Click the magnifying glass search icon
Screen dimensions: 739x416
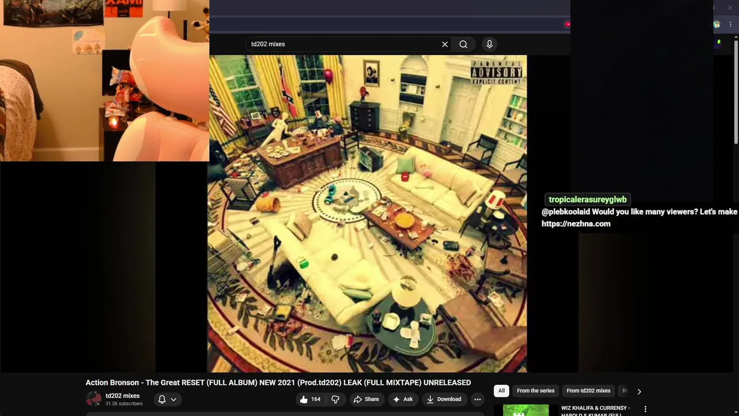click(x=463, y=44)
